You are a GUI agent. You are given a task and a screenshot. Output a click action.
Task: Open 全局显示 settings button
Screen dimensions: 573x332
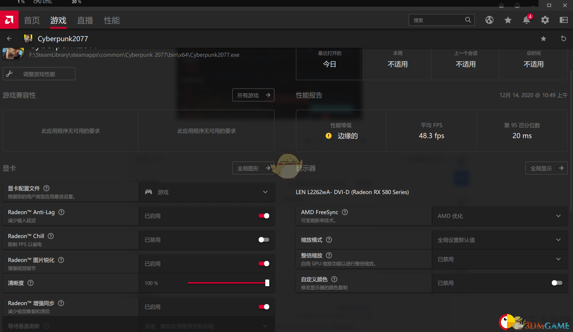[546, 168]
